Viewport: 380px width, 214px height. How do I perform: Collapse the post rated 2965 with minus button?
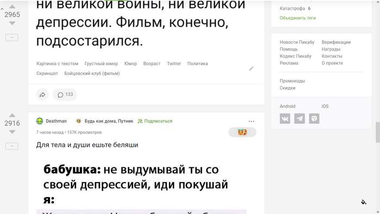[x=12, y=37]
